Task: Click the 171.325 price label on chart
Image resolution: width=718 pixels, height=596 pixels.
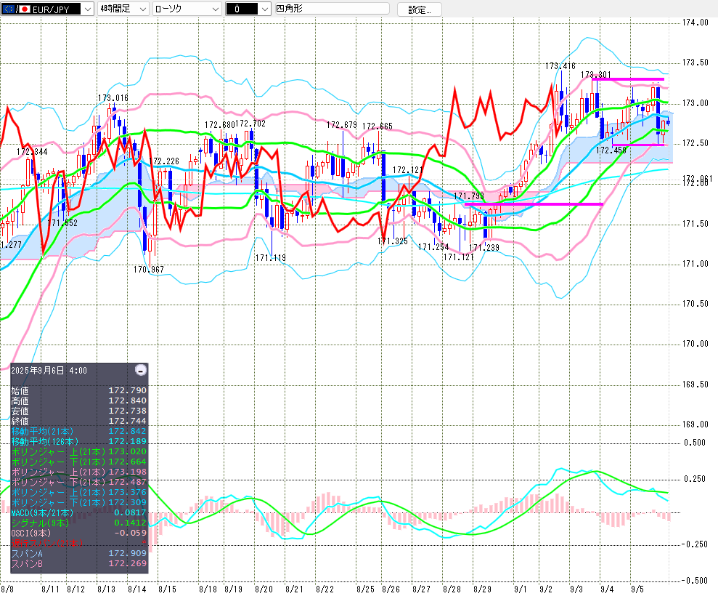Action: pos(393,241)
